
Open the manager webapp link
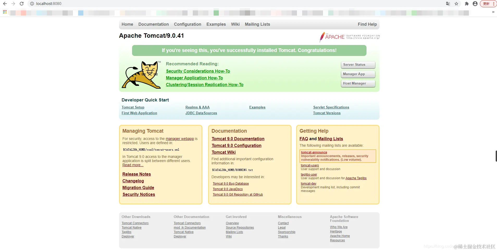tap(180, 139)
